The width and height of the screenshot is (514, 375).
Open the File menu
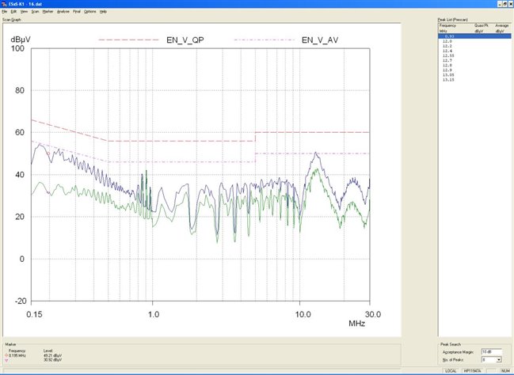pos(5,12)
